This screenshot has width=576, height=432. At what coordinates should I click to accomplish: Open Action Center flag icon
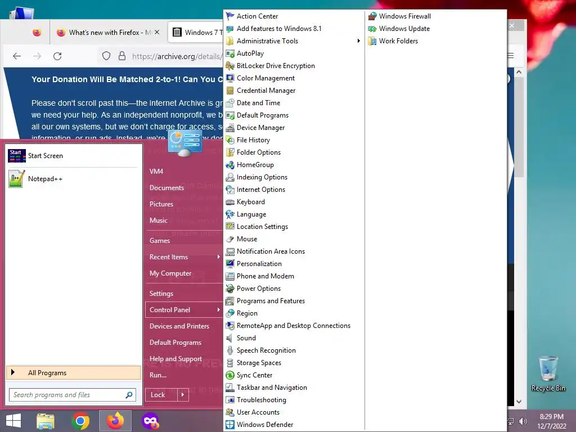click(230, 16)
